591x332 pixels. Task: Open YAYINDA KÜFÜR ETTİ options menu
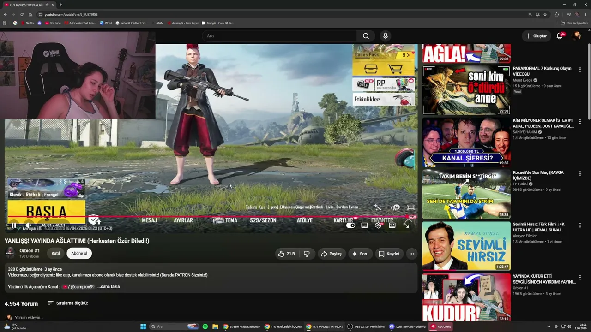pos(580,277)
